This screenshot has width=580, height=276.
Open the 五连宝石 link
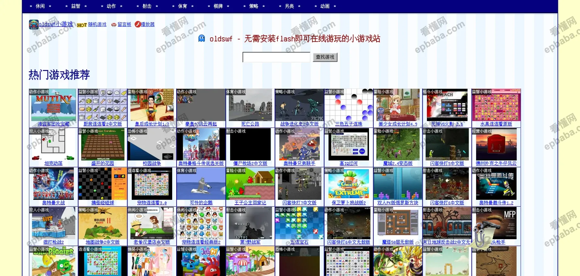(x=299, y=242)
